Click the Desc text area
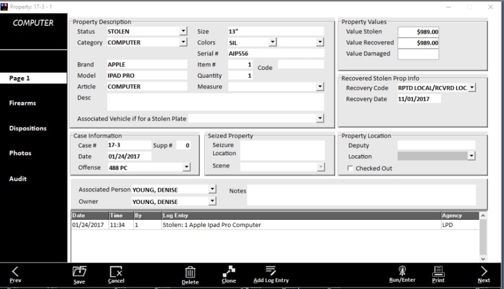Screen dimensions: 504x289 pos(215,102)
